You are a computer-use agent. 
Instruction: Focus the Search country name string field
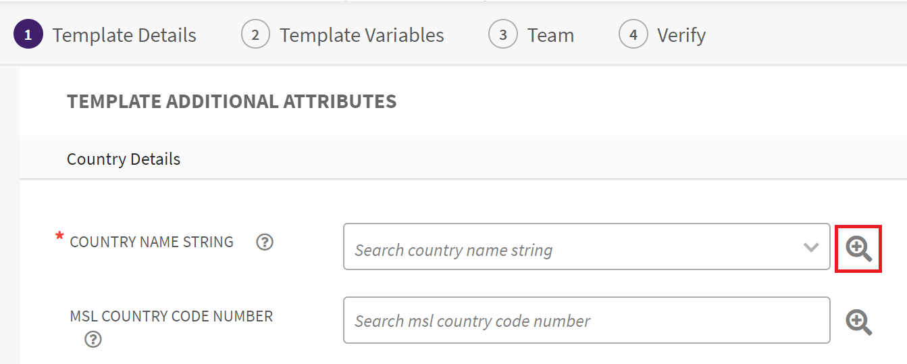tap(567, 250)
